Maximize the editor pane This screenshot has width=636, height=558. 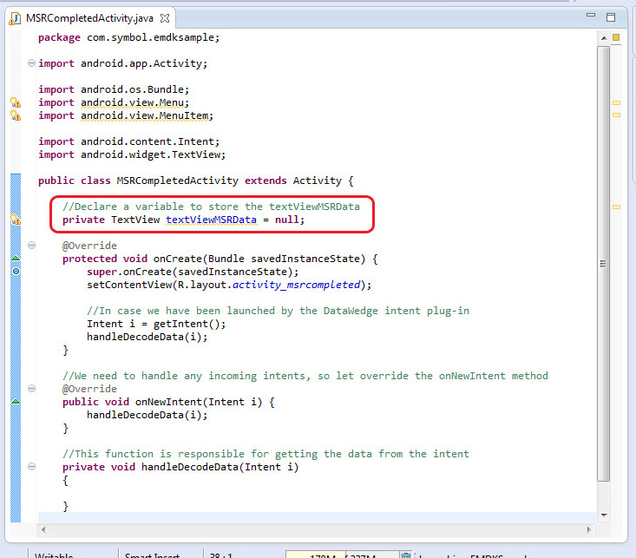[x=612, y=16]
